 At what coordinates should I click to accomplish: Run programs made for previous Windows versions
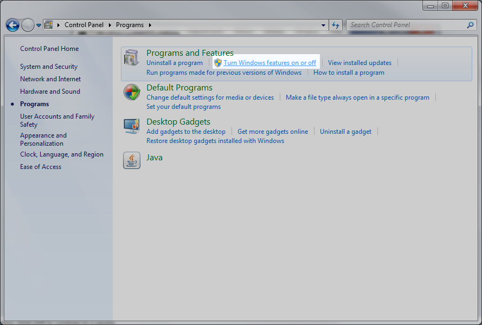pos(224,73)
